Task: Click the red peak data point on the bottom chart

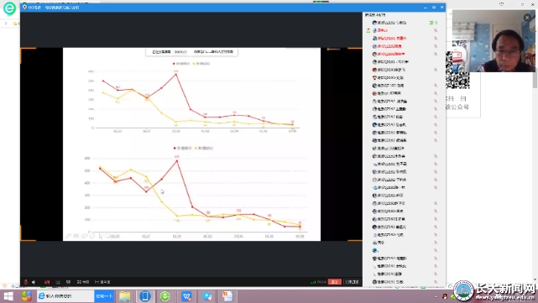Action: click(177, 160)
